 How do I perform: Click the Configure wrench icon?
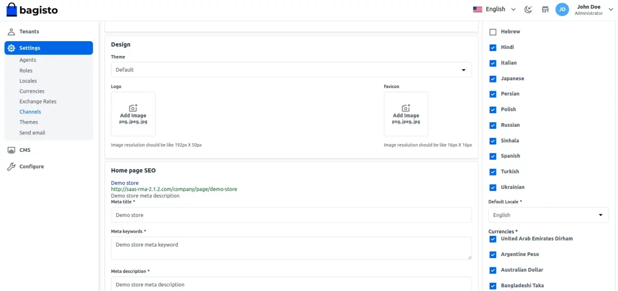coord(11,167)
